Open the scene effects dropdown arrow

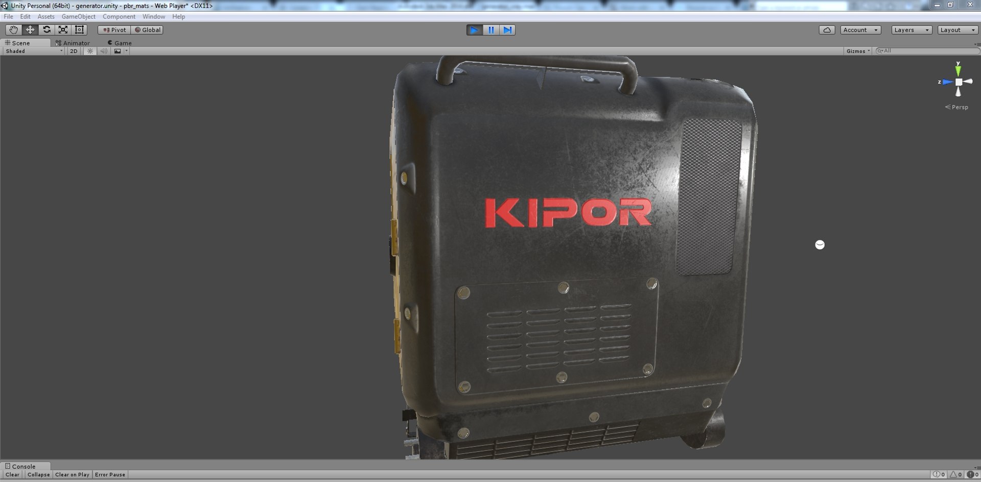[126, 51]
